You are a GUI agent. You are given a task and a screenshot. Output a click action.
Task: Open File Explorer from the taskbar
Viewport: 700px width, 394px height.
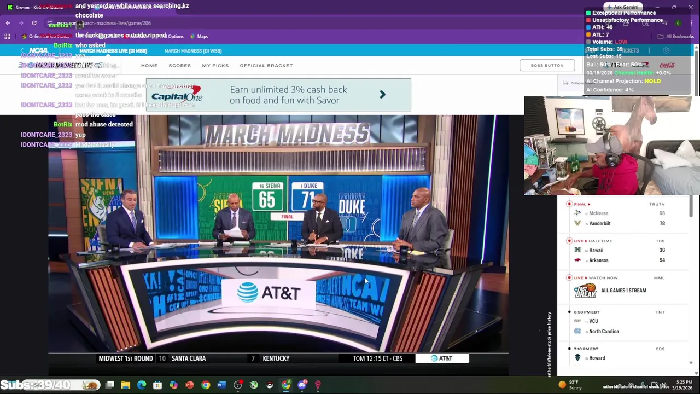[126, 385]
